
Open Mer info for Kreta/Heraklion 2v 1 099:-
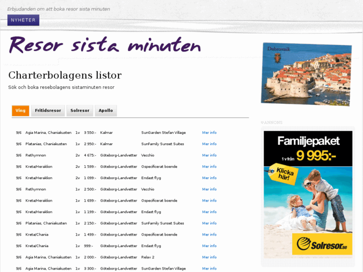pyautogui.click(x=209, y=178)
